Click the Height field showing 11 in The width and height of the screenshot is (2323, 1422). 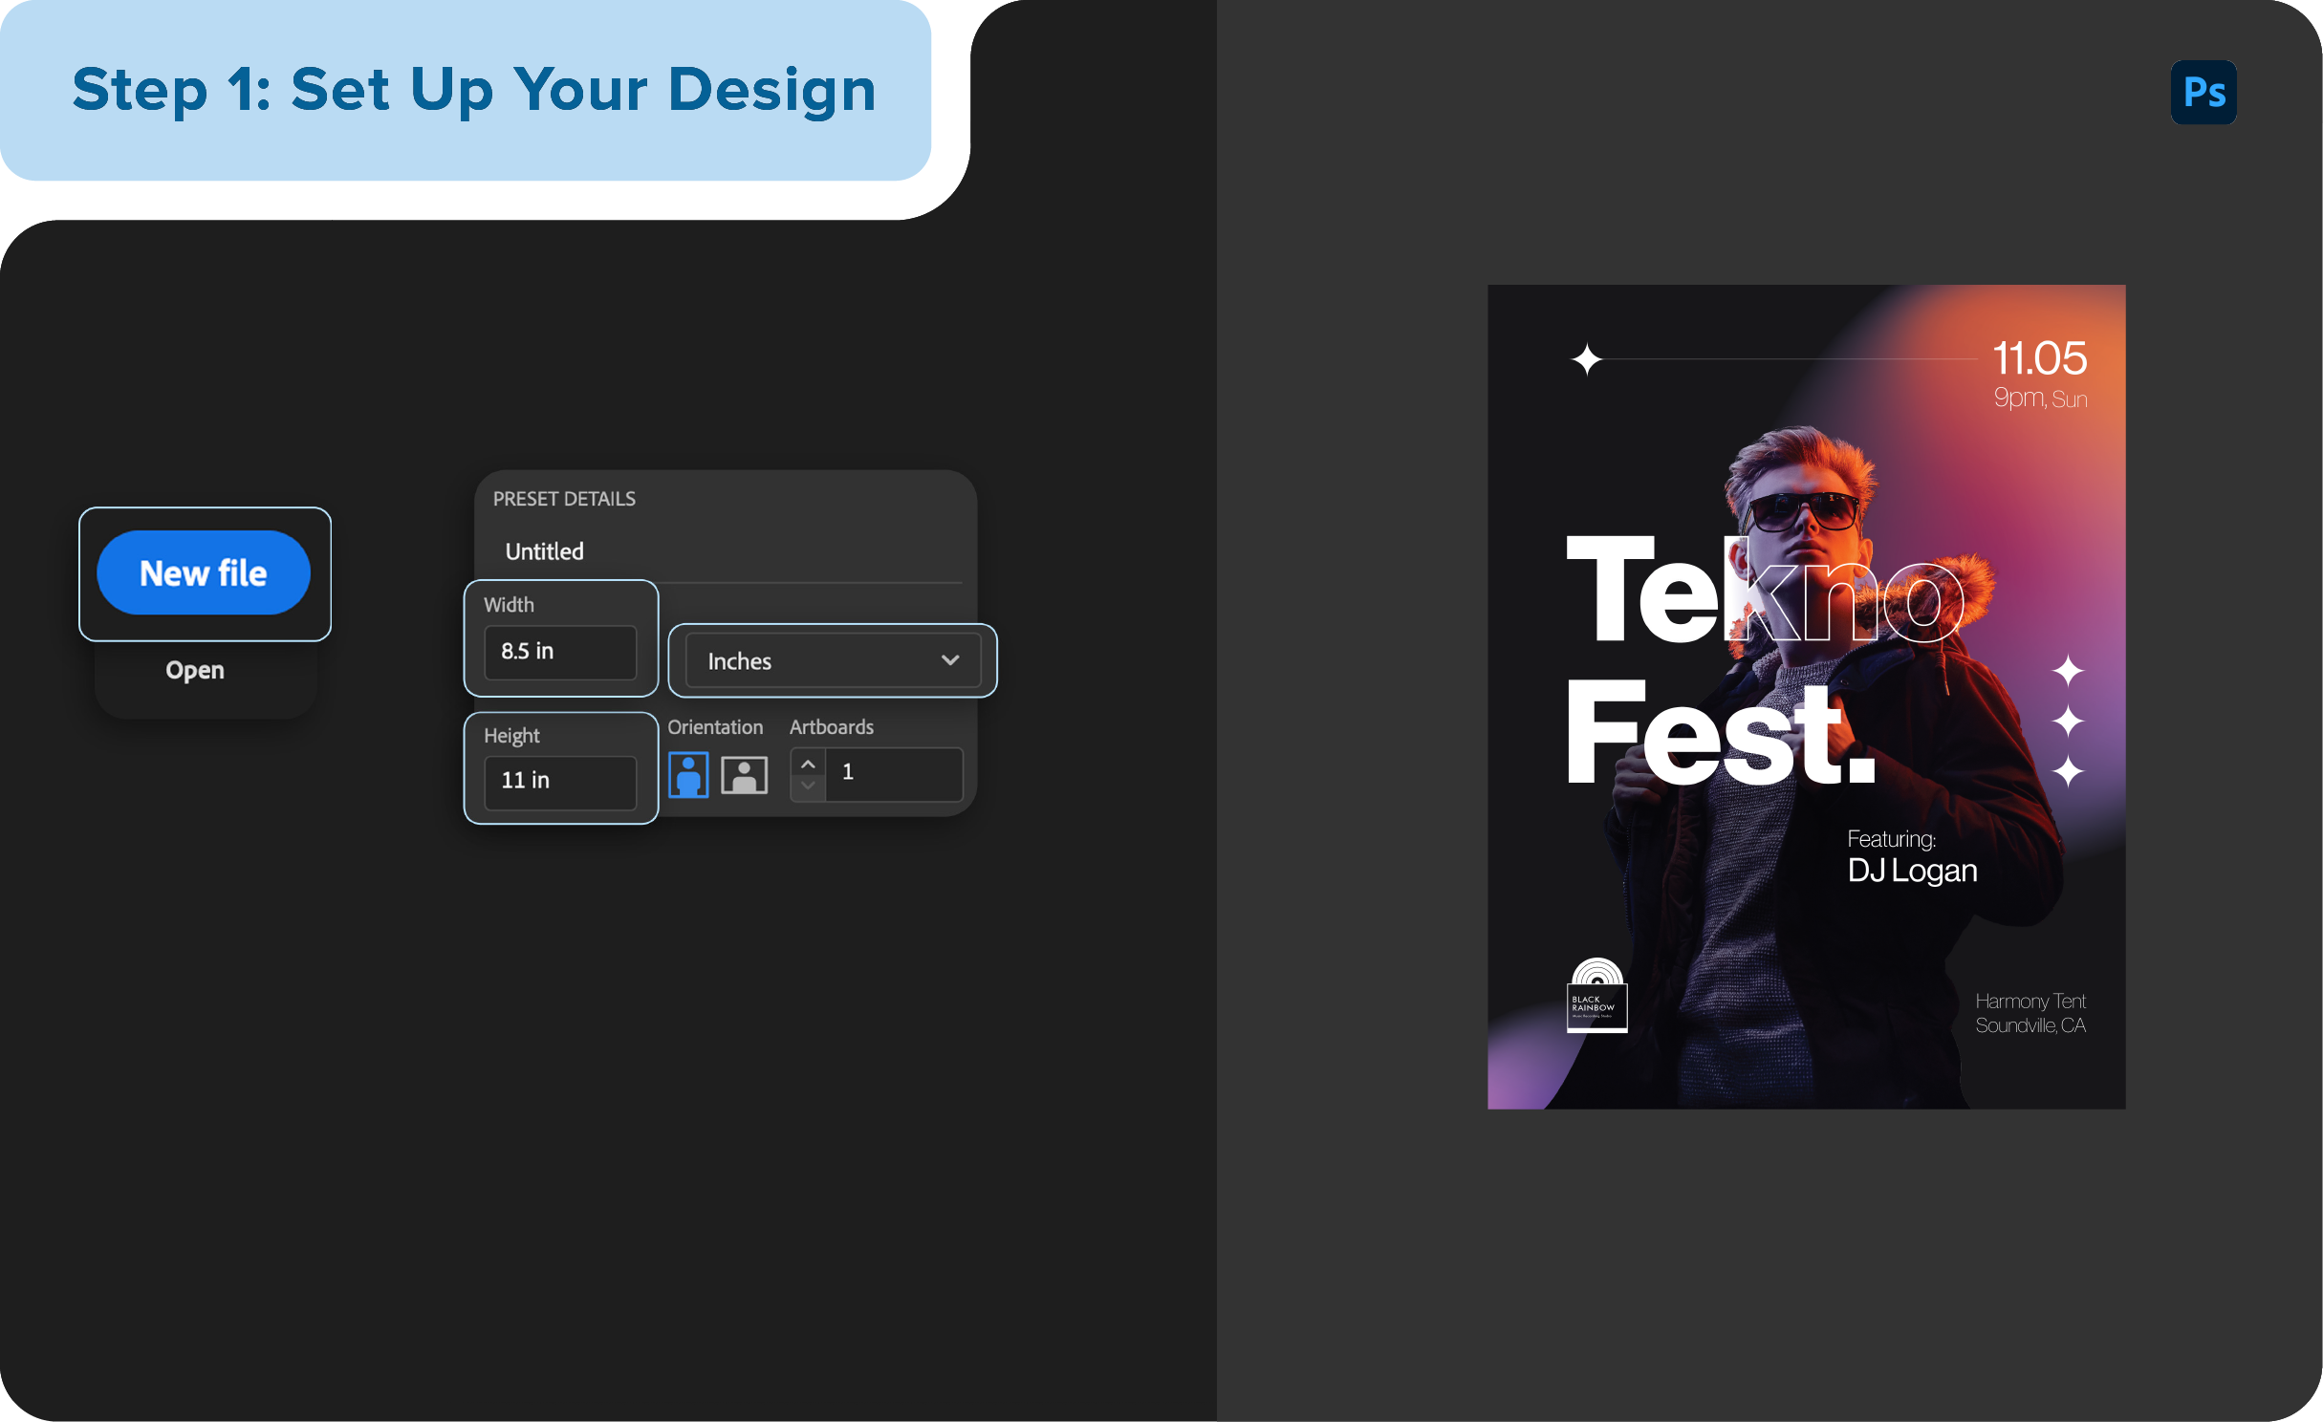click(x=560, y=781)
